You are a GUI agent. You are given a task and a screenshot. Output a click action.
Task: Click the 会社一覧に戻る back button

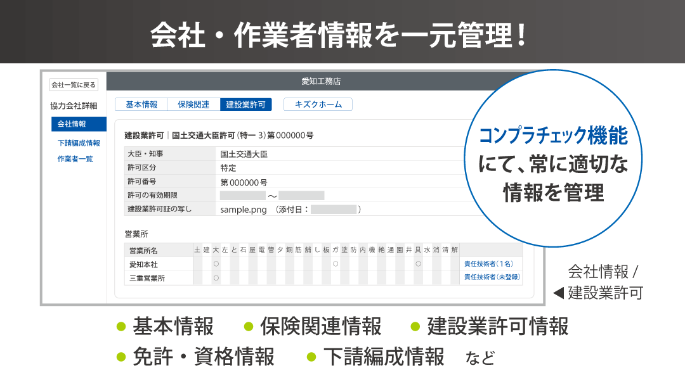point(74,85)
